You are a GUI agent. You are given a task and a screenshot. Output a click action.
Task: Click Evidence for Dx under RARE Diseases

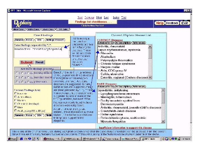point(105,86)
